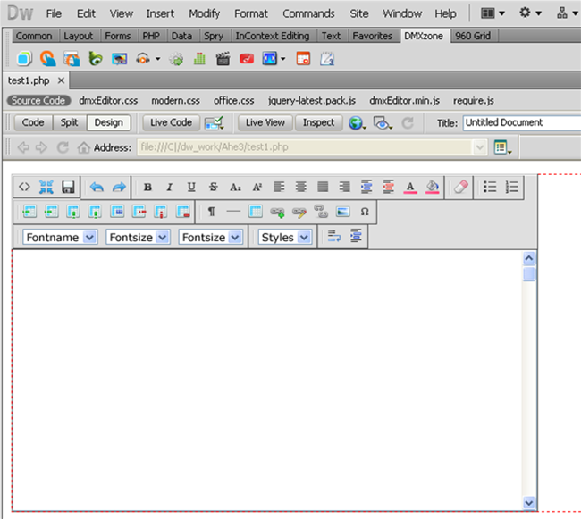The height and width of the screenshot is (519, 581).
Task: Toggle Inspect mode
Action: [x=319, y=122]
